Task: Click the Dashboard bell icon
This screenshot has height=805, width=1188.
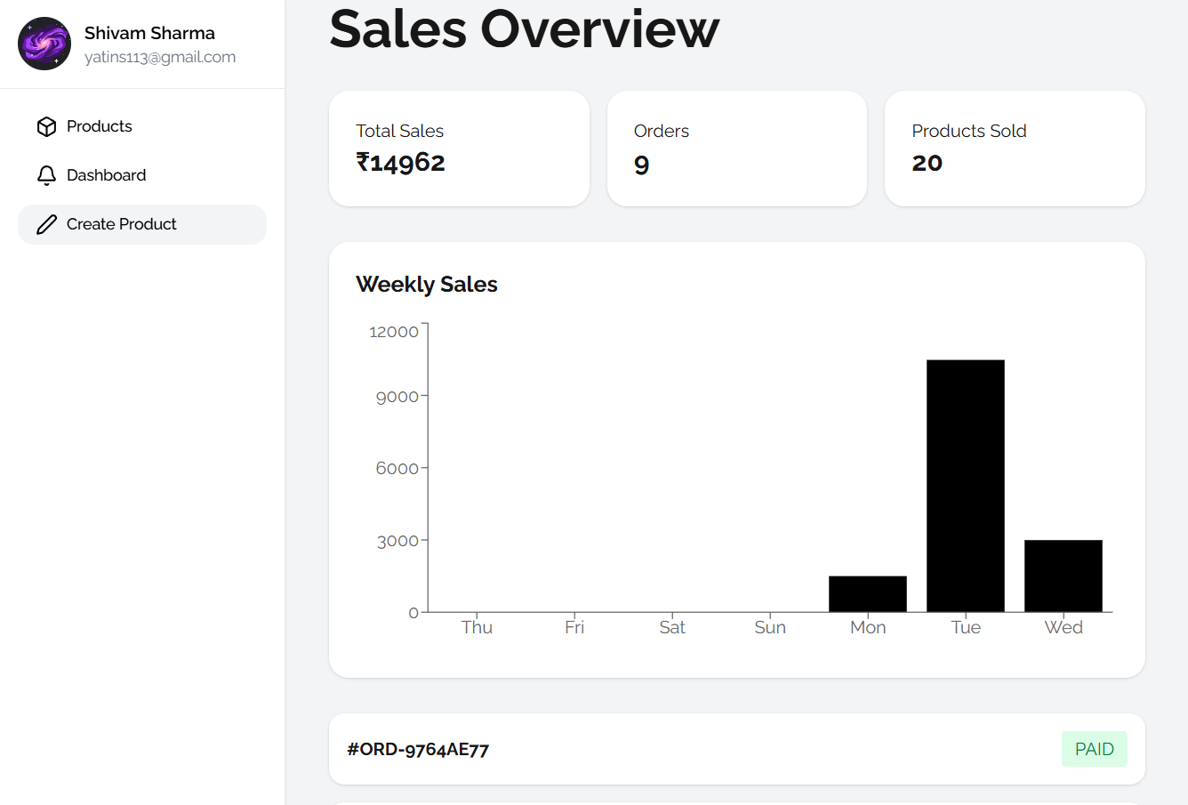Action: coord(46,176)
